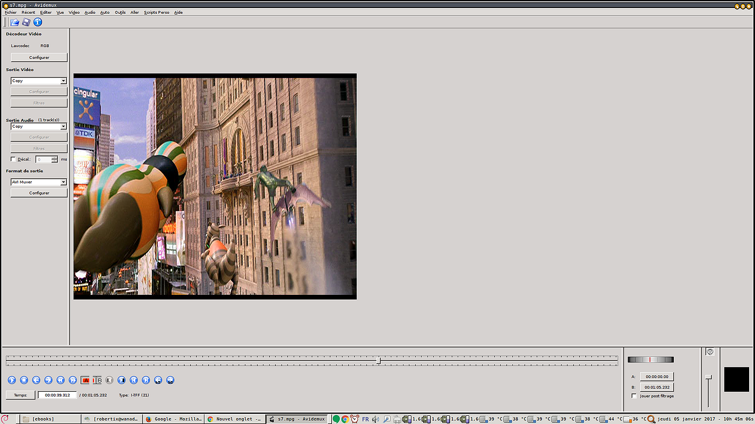Viewport: 755px width, 424px height.
Task: Switch to Nouvel onglet Chrome taskbar window
Action: click(x=234, y=419)
